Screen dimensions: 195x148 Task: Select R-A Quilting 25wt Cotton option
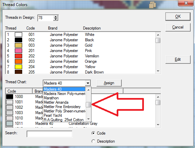point(64,120)
